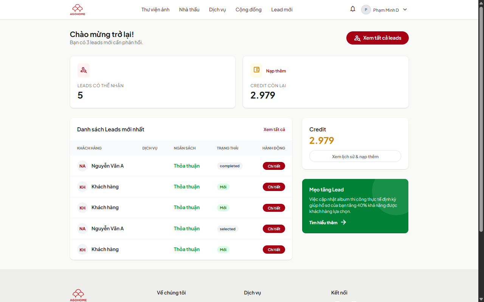This screenshot has height=302, width=484.
Task: Click Về chúng tôi footer heading
Action: [x=171, y=293]
